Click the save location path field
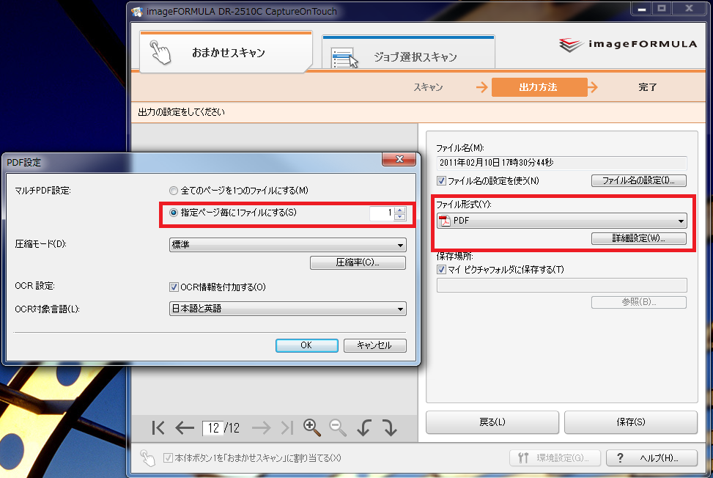713x478 pixels. pos(561,285)
